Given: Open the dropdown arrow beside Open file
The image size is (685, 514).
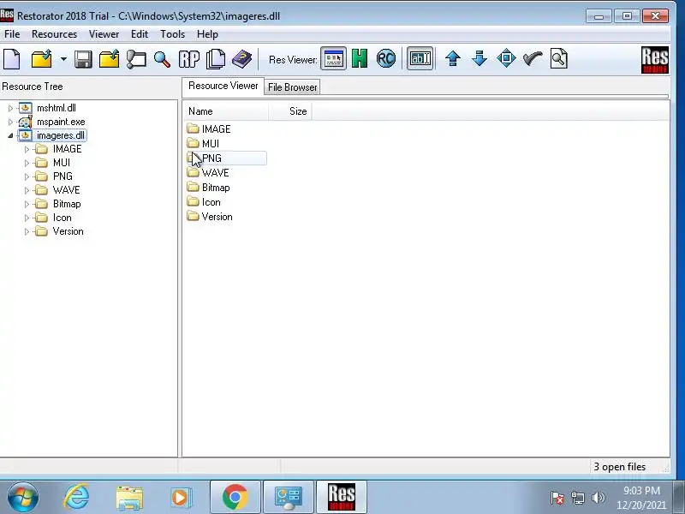Looking at the screenshot, I should [x=63, y=59].
